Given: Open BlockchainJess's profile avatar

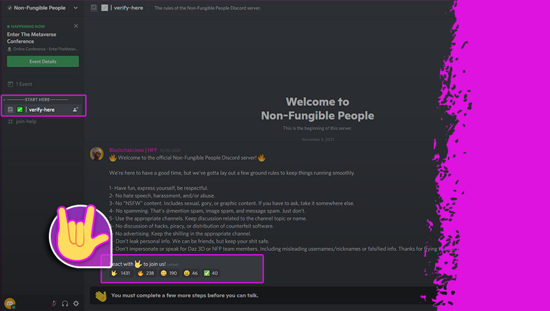Looking at the screenshot, I should (x=97, y=153).
